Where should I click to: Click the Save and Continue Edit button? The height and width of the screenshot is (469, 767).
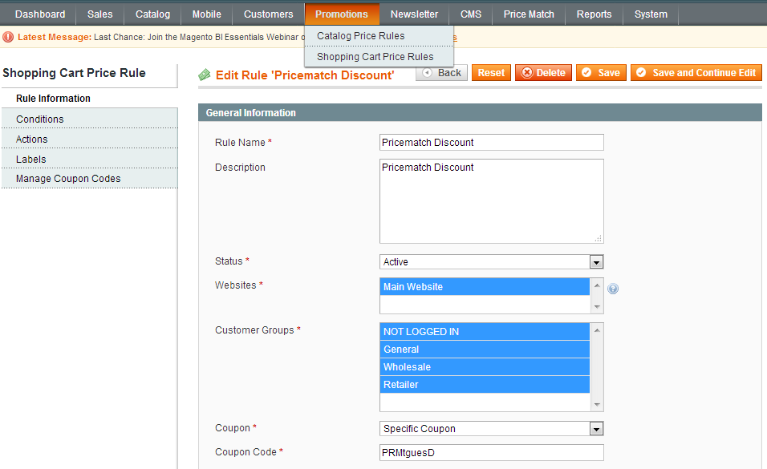[696, 73]
